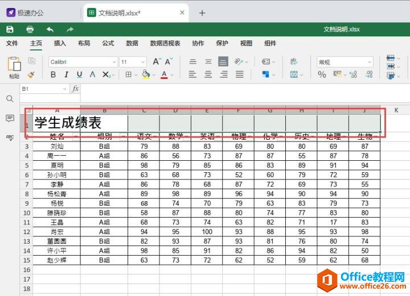
Task: Switch to the 插入 tab
Action: click(60, 43)
